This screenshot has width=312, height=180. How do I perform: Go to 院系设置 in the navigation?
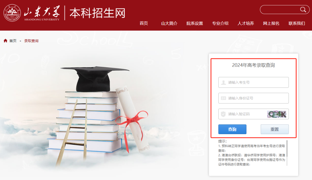point(195,23)
